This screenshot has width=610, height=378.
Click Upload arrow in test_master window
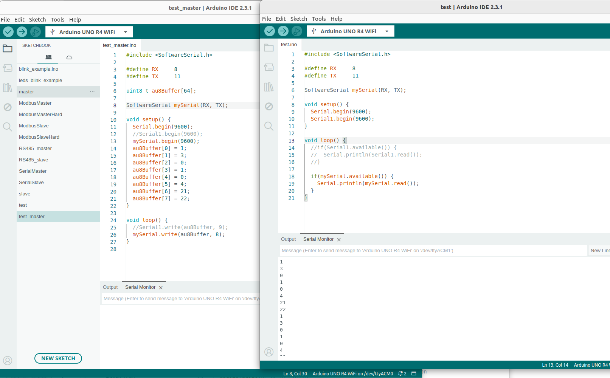pyautogui.click(x=22, y=32)
